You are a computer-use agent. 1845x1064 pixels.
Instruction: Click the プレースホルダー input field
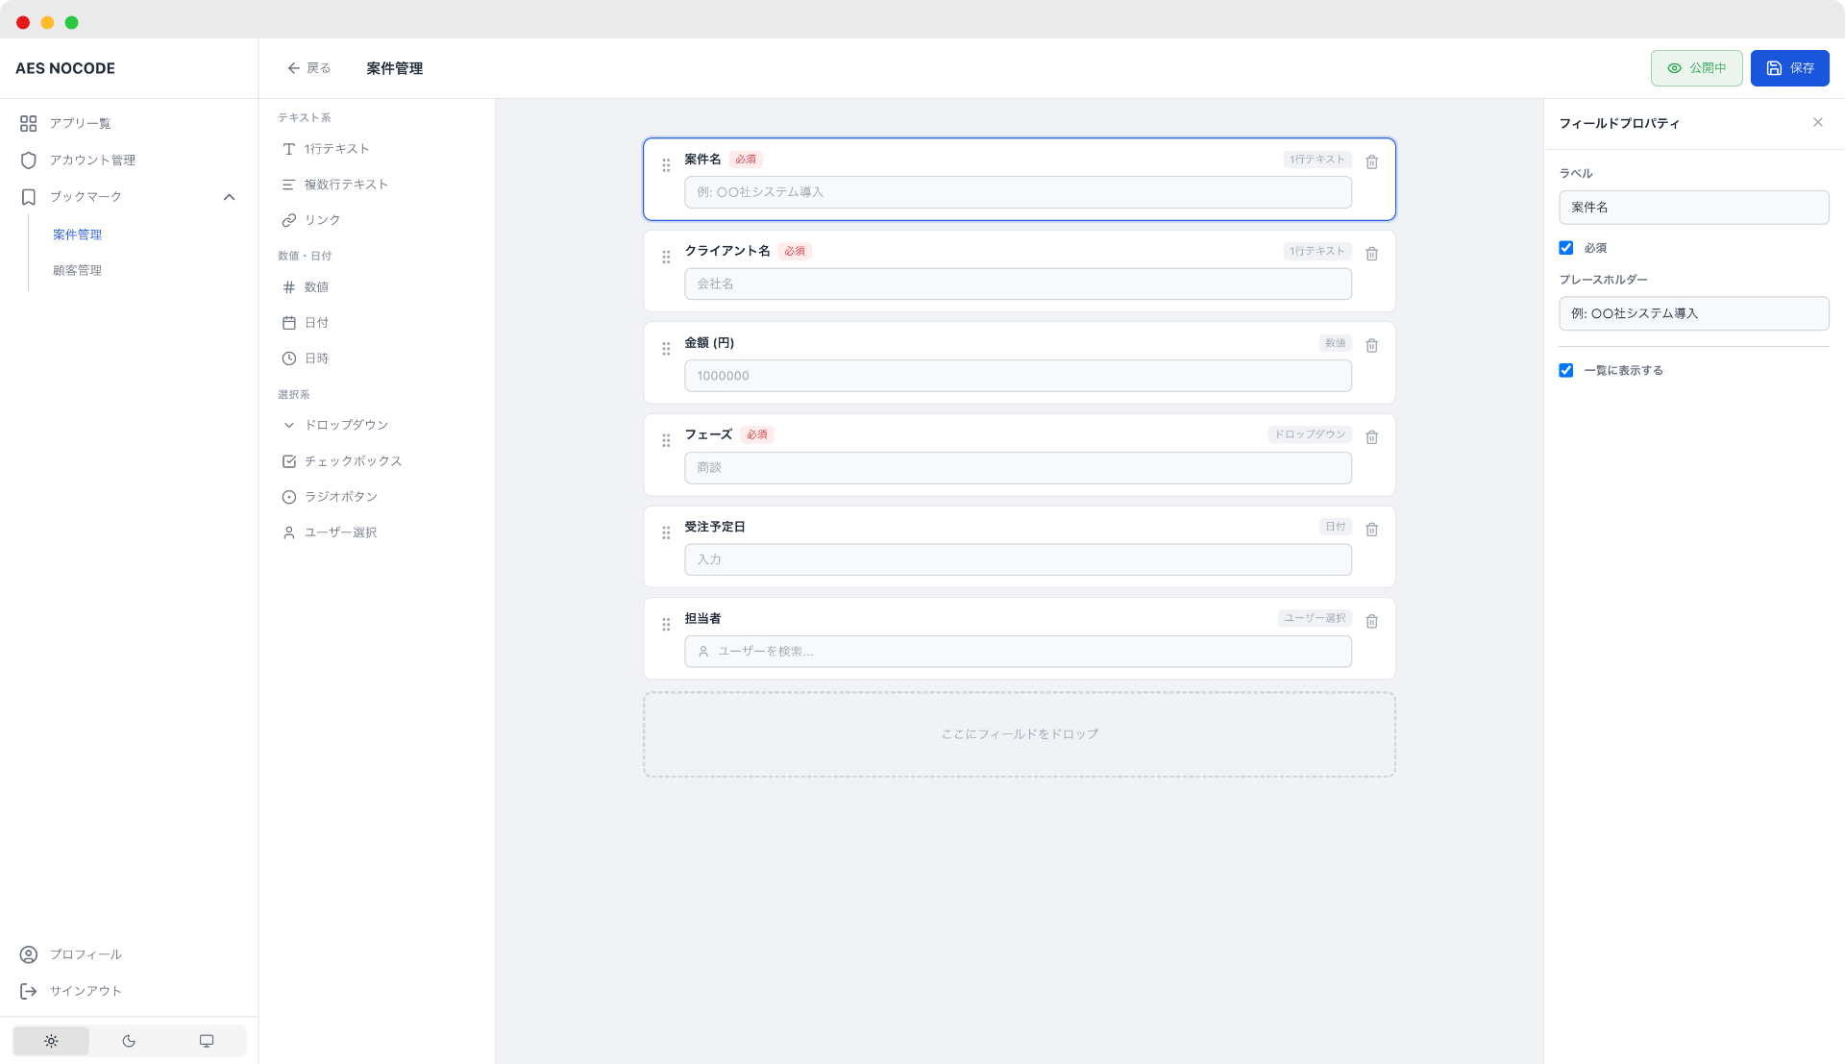coord(1693,313)
